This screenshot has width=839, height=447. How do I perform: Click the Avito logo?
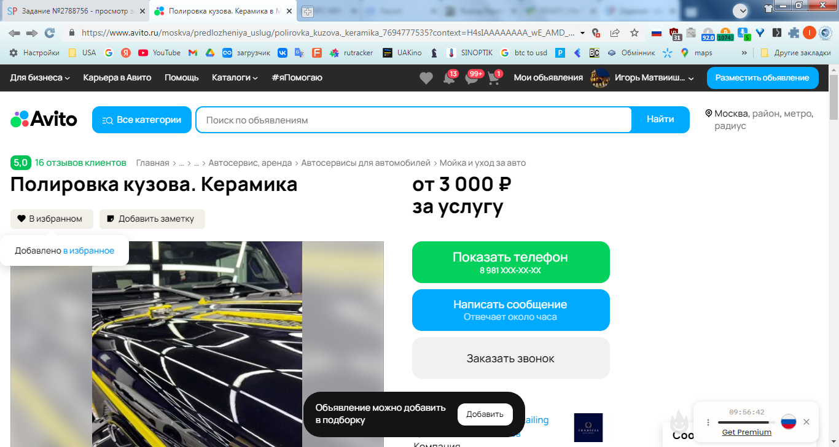click(x=44, y=119)
